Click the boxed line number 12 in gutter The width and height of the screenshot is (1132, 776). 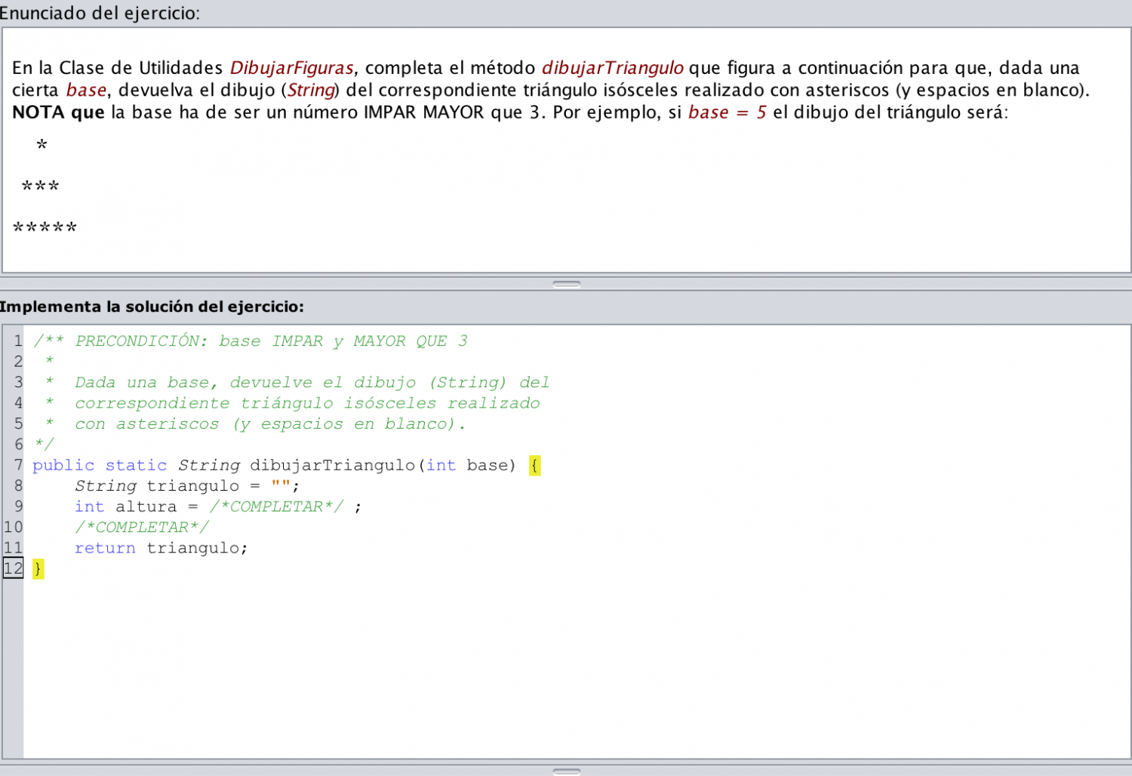[x=14, y=568]
